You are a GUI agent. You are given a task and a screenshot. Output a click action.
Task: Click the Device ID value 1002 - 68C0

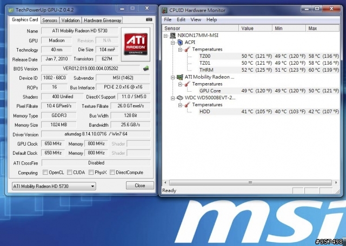coord(54,78)
